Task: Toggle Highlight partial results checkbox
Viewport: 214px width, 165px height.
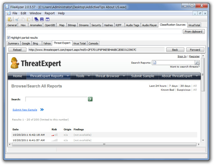Action: point(8,37)
